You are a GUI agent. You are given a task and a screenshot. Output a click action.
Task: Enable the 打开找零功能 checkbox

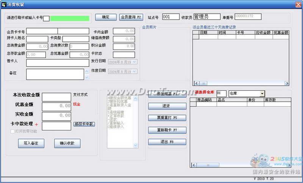12,132
